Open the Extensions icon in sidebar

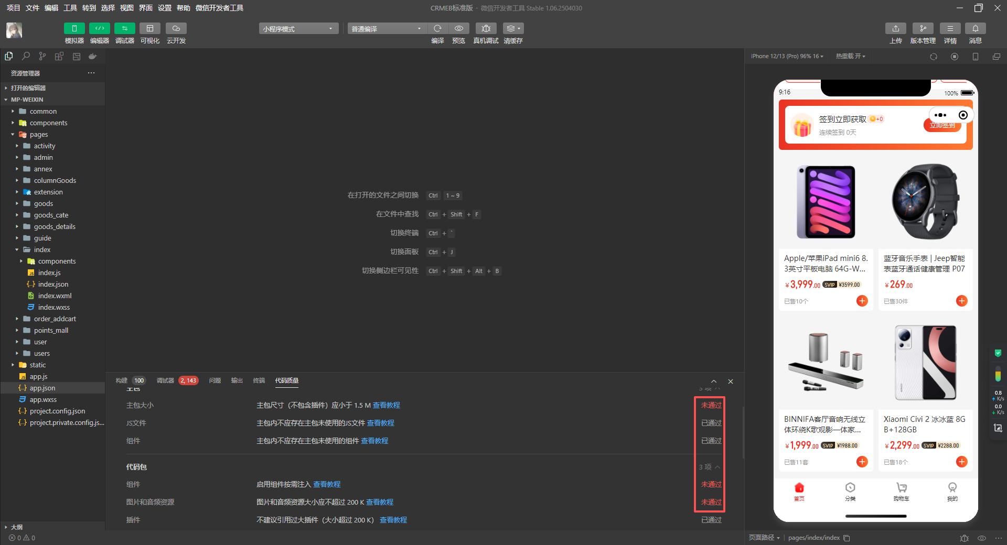pyautogui.click(x=59, y=56)
